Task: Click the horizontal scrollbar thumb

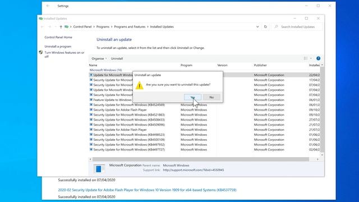Action: (x=201, y=159)
